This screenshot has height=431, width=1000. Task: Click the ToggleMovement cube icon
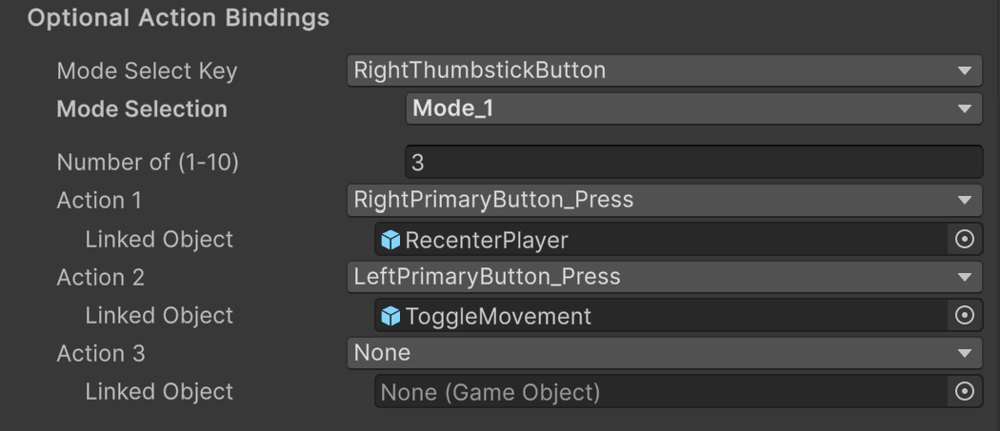tap(390, 316)
